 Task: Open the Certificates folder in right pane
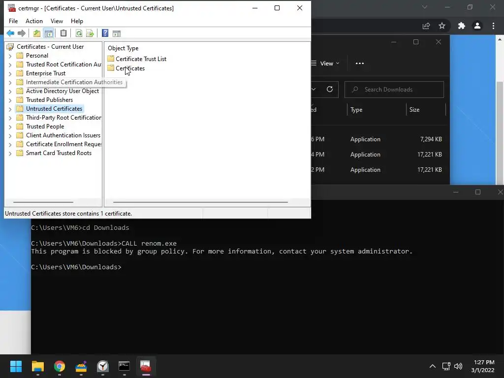point(130,68)
